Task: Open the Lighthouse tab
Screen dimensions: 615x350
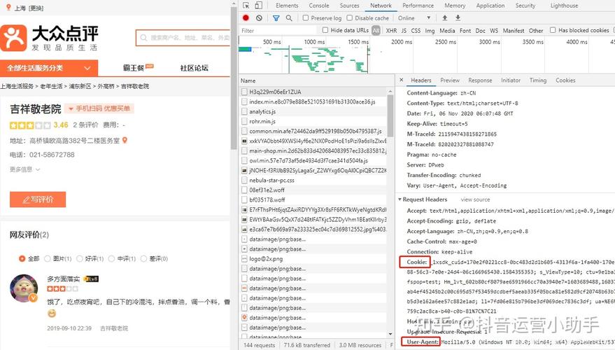Action: point(564,6)
